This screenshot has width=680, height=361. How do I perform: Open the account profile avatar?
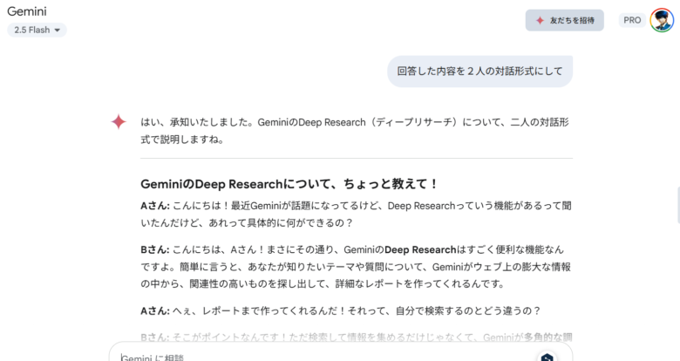pyautogui.click(x=662, y=20)
